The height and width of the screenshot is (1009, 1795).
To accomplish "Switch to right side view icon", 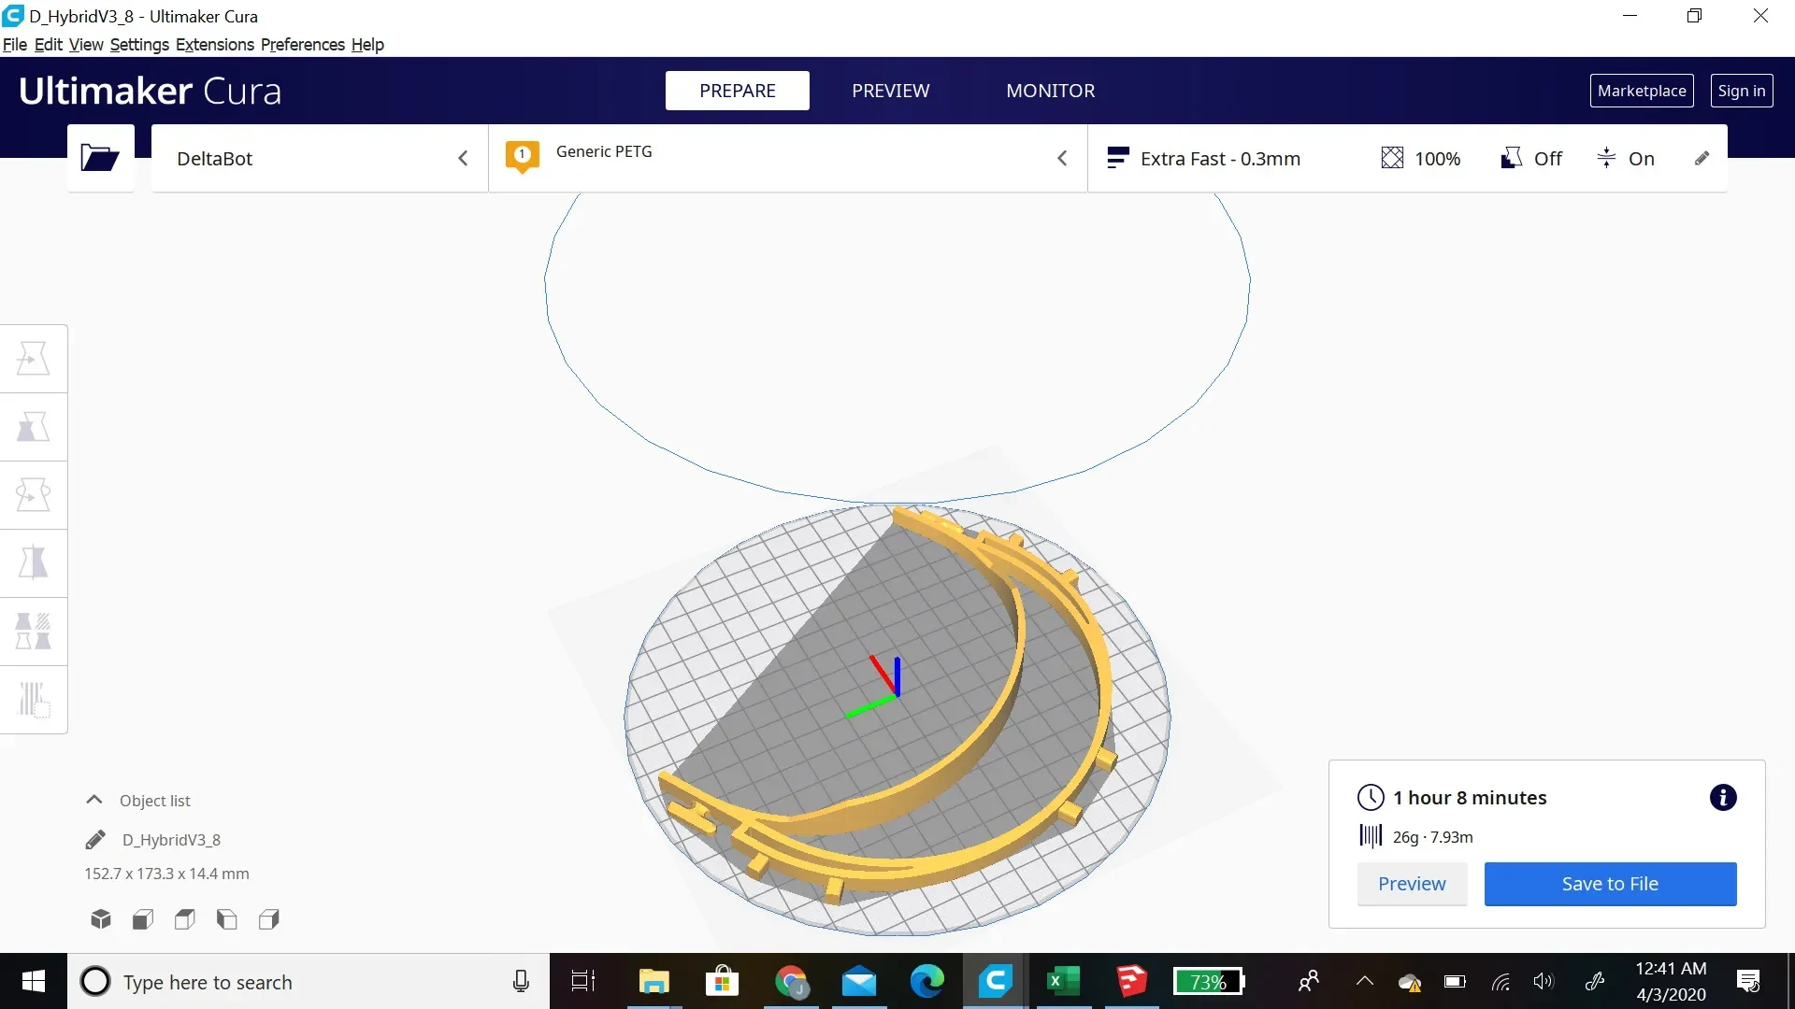I will tap(269, 919).
